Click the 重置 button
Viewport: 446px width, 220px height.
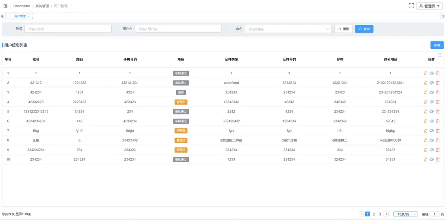[343, 29]
